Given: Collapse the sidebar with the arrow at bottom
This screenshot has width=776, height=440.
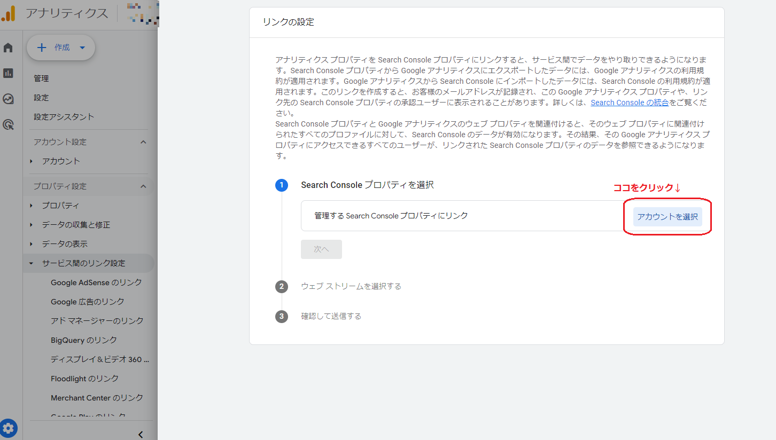Looking at the screenshot, I should pos(140,434).
